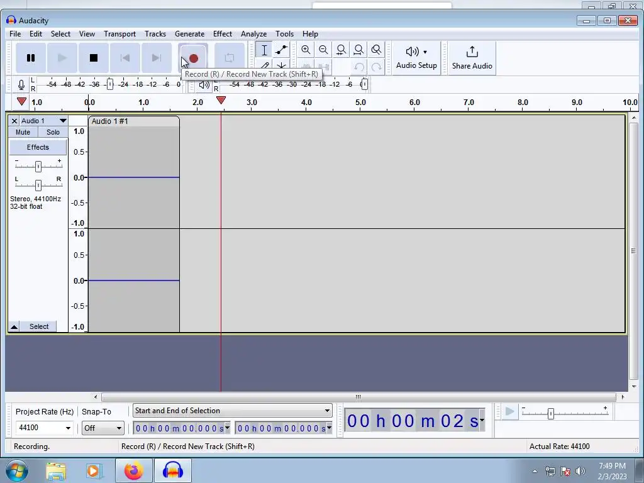Click the horizontal scrollbar thumb

(358, 397)
